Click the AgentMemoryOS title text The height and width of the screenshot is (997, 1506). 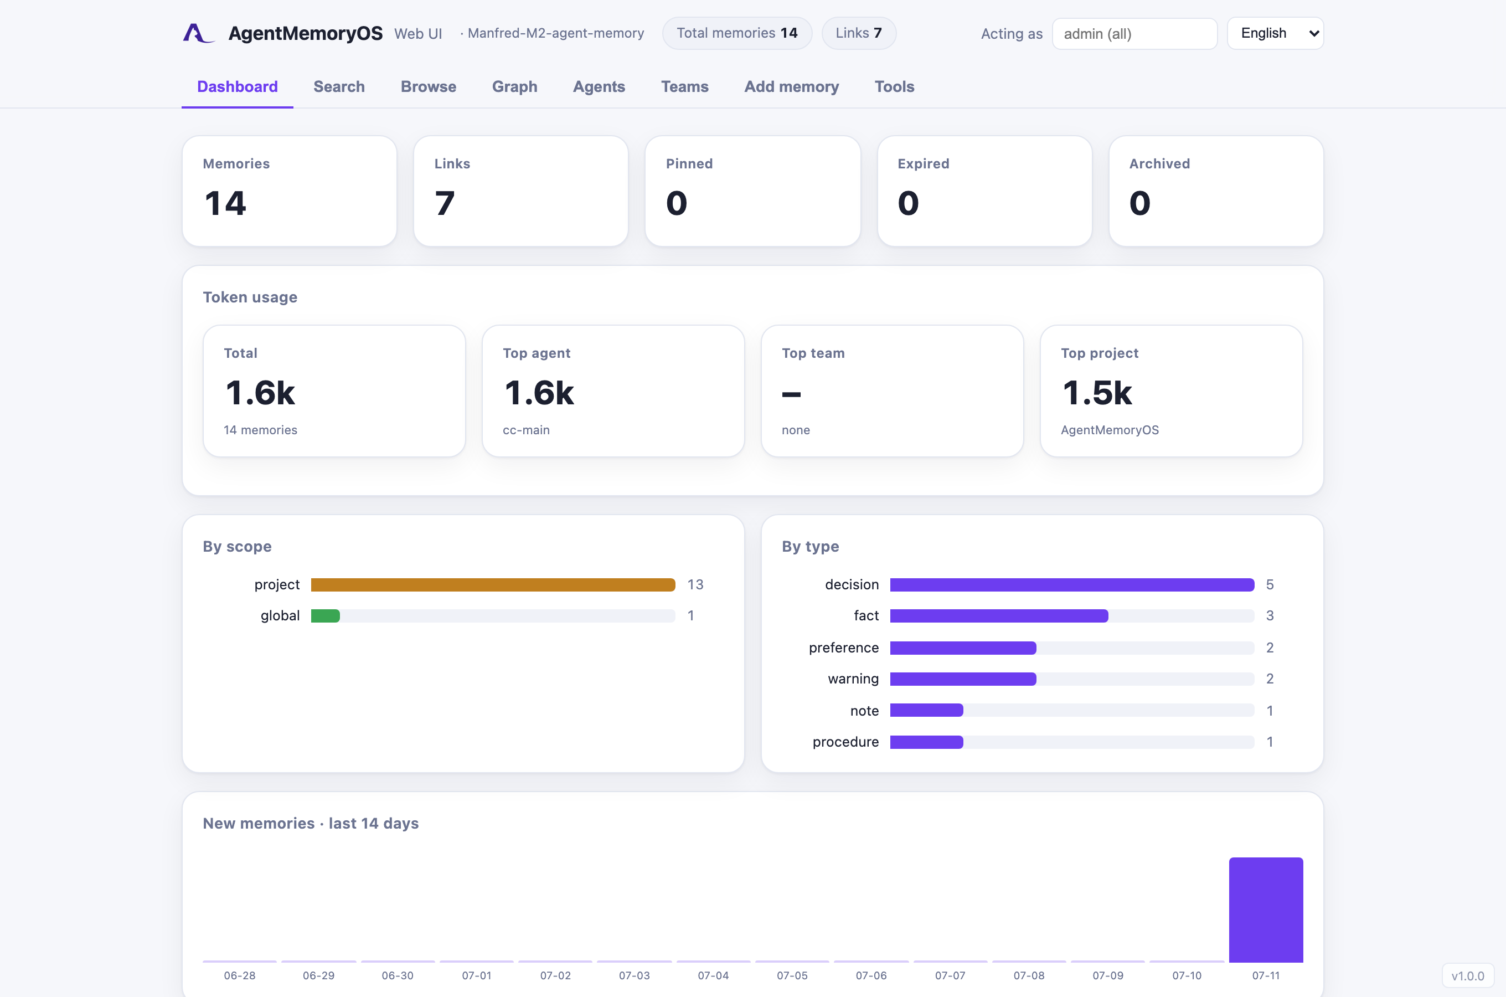[305, 33]
